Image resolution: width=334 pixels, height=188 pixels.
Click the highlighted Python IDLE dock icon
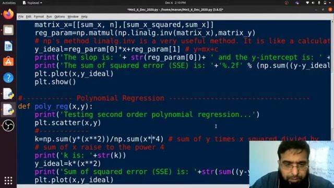8,110
